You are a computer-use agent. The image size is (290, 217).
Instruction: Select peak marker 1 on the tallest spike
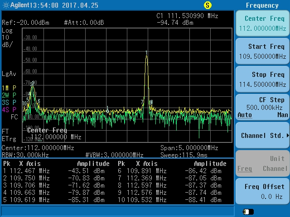pos(146,53)
